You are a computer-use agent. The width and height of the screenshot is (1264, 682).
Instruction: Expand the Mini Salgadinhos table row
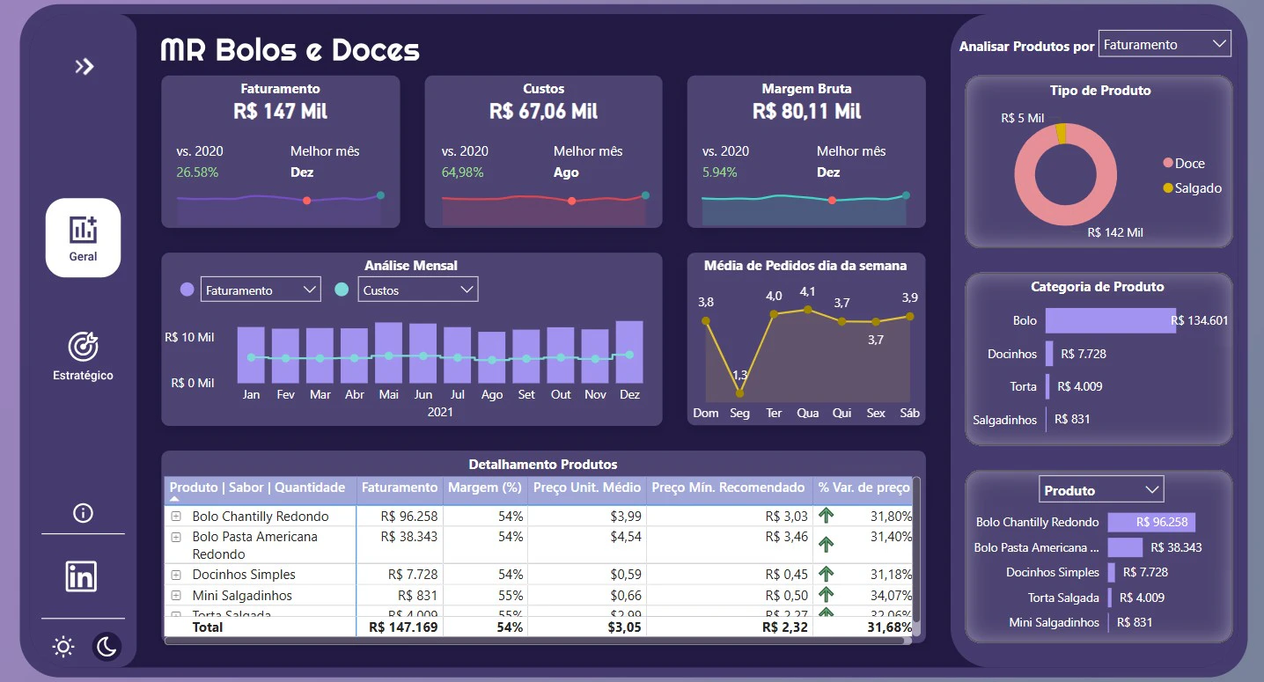pos(176,596)
